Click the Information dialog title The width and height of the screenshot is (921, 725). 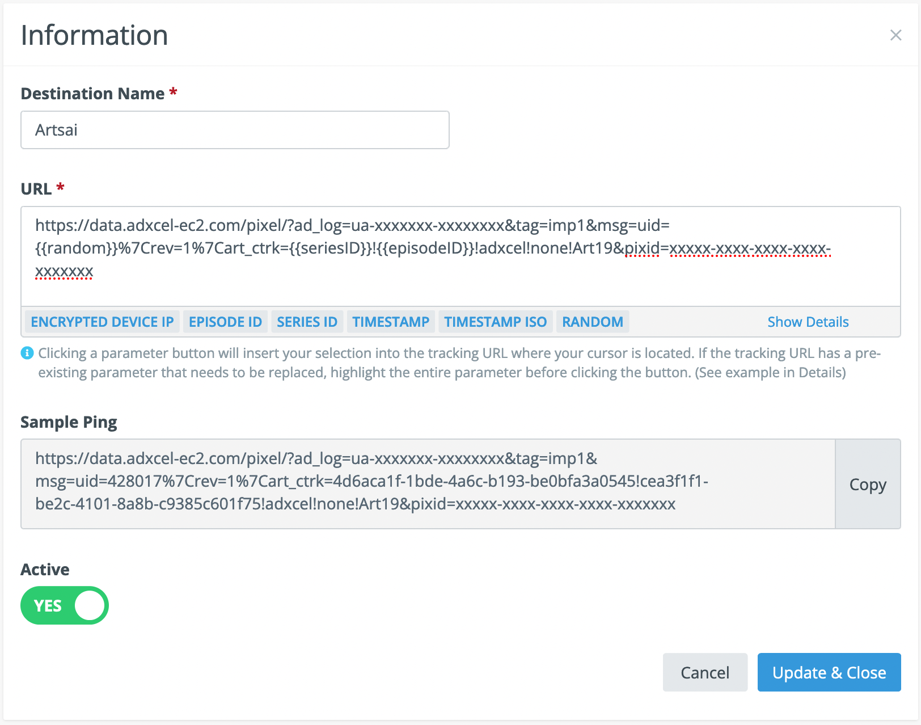[x=94, y=35]
